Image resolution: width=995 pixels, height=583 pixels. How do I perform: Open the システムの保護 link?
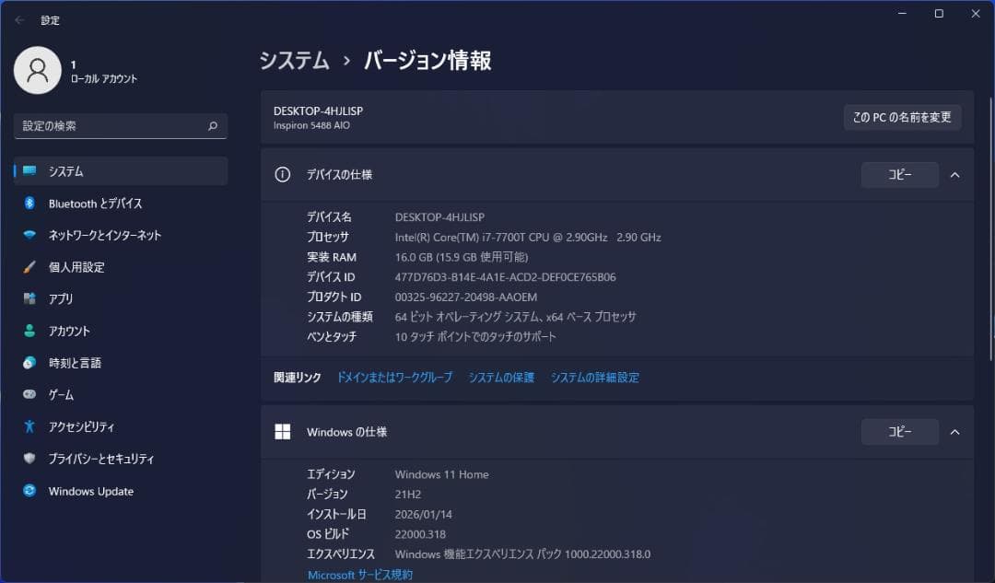500,377
